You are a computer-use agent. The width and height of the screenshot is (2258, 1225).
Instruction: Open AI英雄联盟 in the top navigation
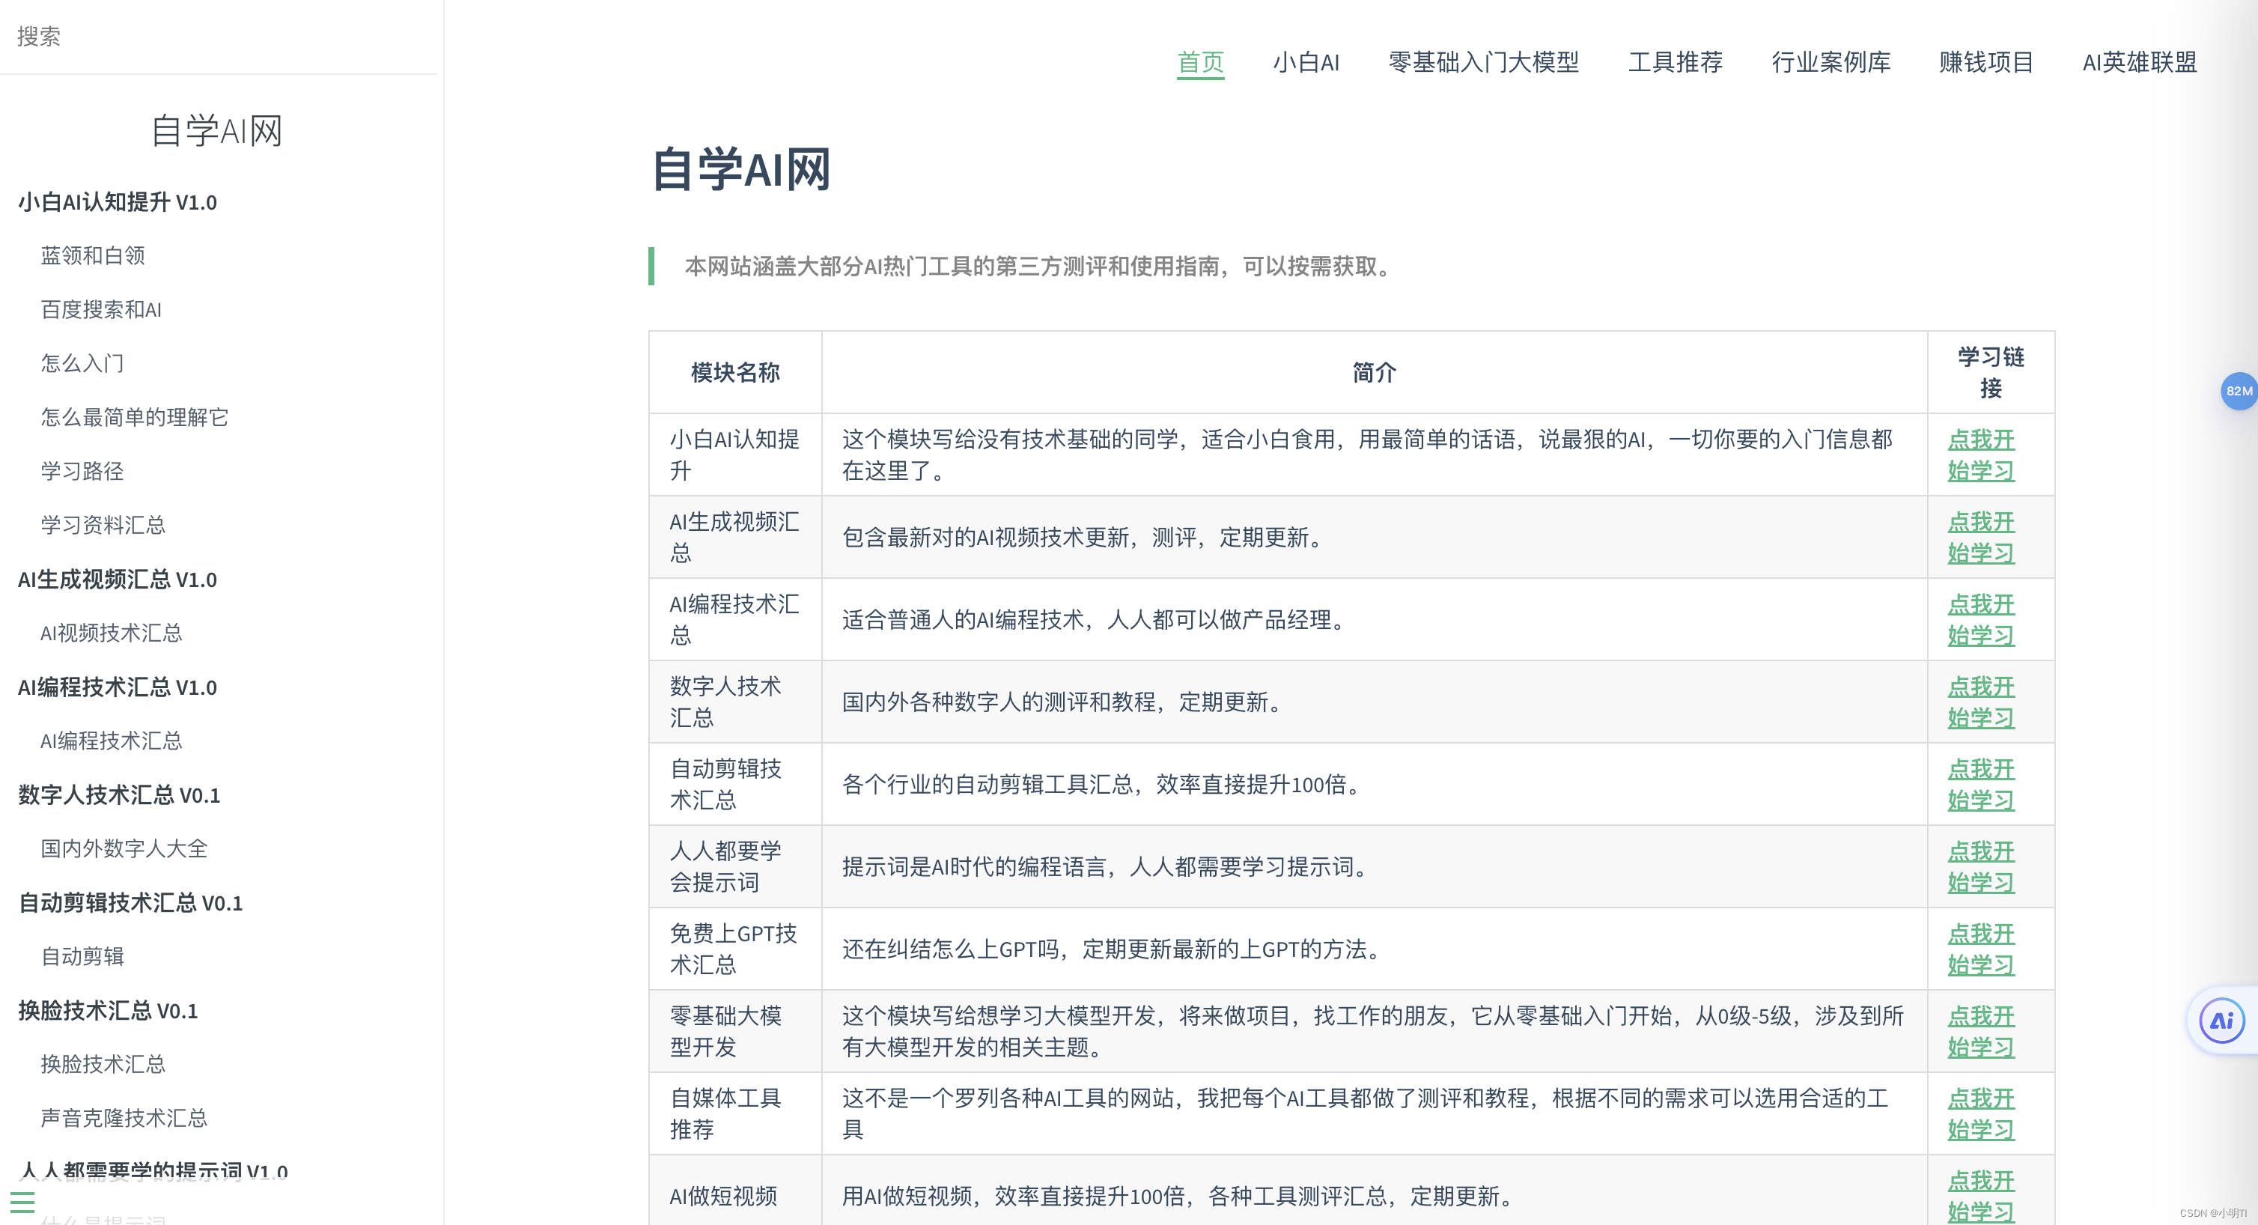click(x=2140, y=61)
